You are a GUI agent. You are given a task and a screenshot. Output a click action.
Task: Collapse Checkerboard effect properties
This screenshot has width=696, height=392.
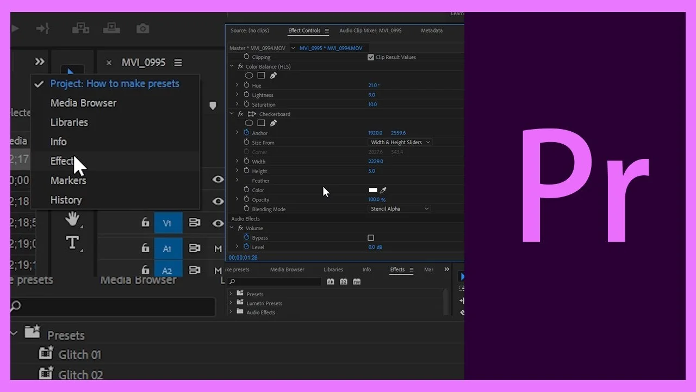232,114
